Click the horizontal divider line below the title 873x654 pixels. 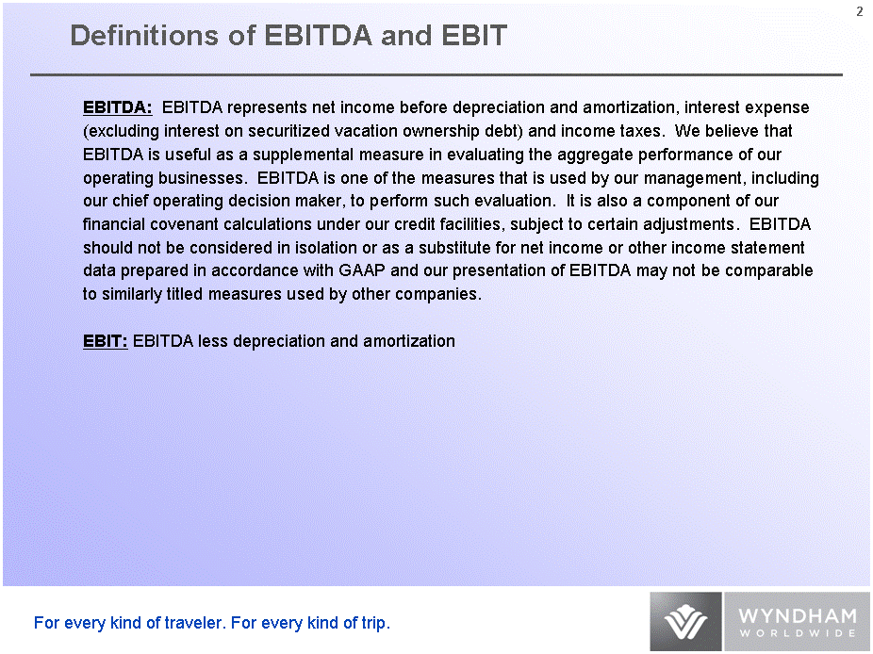[x=436, y=74]
